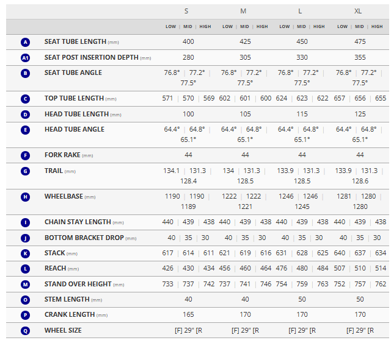This screenshot has width=391, height=343.
Task: Click the Q badge for wheel size
Action: click(25, 330)
